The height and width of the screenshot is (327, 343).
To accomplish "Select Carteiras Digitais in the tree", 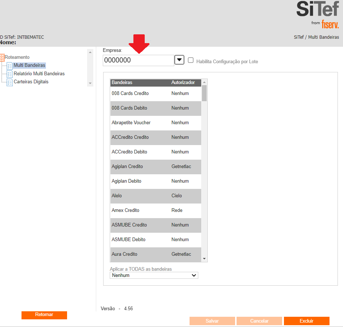I will (x=31, y=81).
